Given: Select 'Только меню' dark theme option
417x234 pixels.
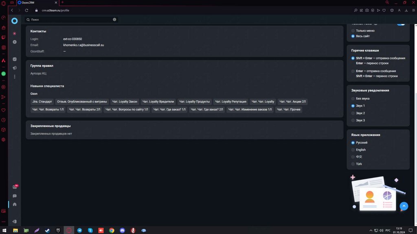Looking at the screenshot, I should click(x=363, y=31).
